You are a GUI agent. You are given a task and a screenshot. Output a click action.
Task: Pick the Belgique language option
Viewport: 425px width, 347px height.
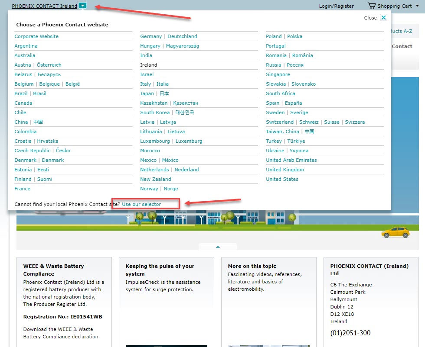[x=49, y=84]
